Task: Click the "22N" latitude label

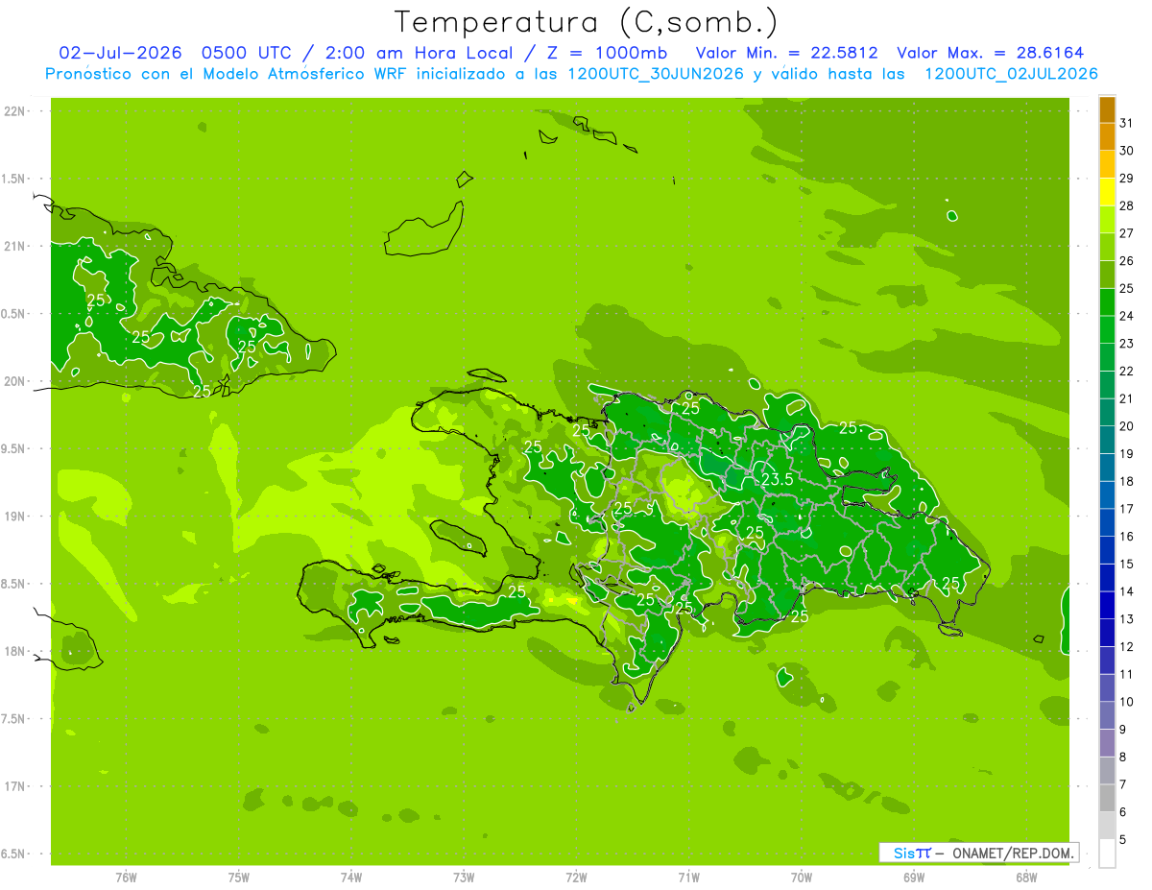Action: click(x=13, y=111)
